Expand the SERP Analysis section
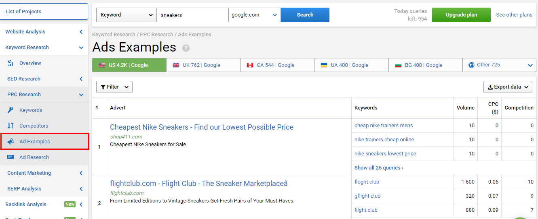 (81, 189)
